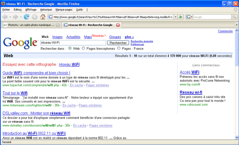
Task: Click the Google site icon in address bar
Action: [x=50, y=17]
